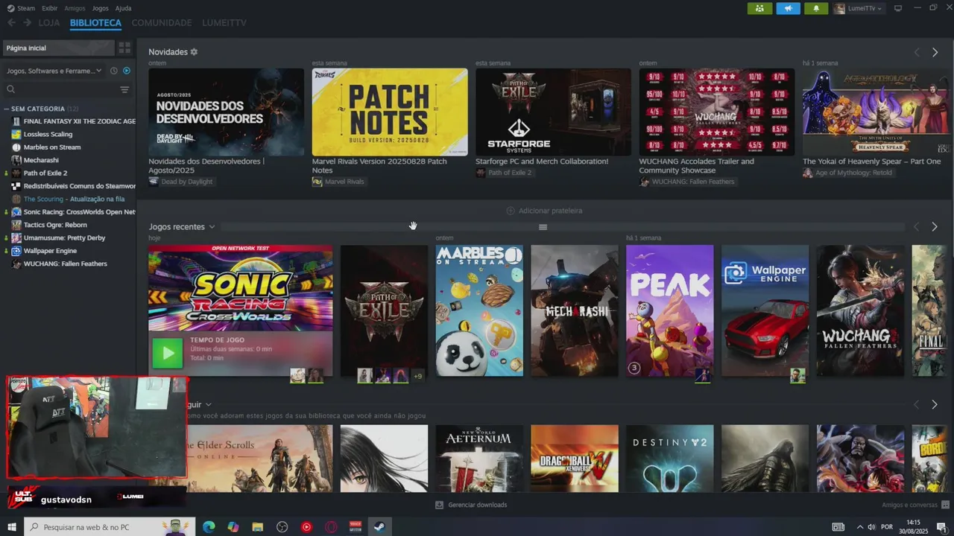Expand the Jogos recentes shelf dropdown
954x536 pixels.
click(x=212, y=226)
